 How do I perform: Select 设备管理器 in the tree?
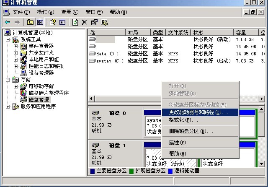[41, 73]
